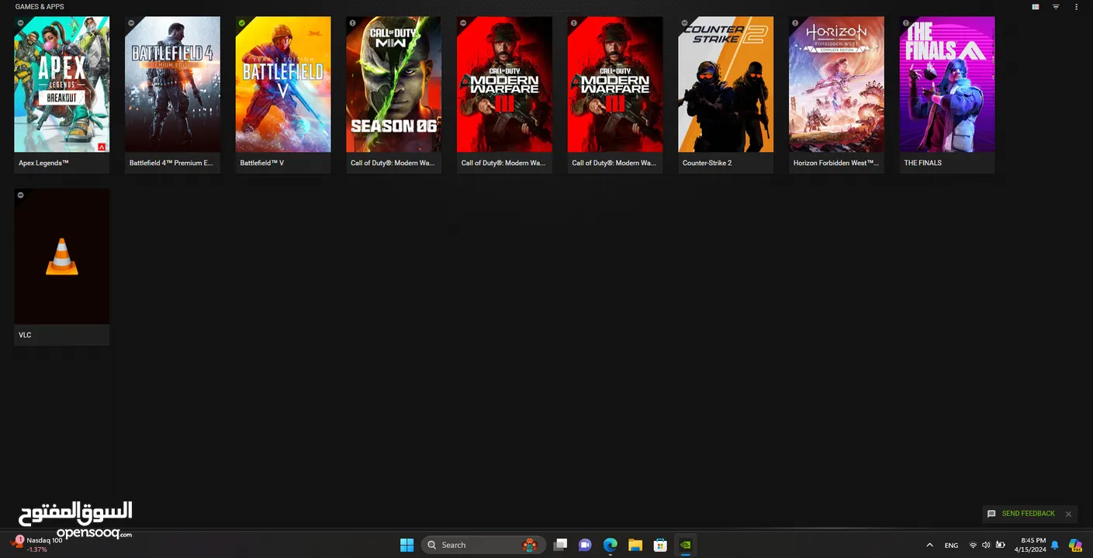The image size is (1093, 558).
Task: Open the three-dot more options menu
Action: coord(1075,7)
